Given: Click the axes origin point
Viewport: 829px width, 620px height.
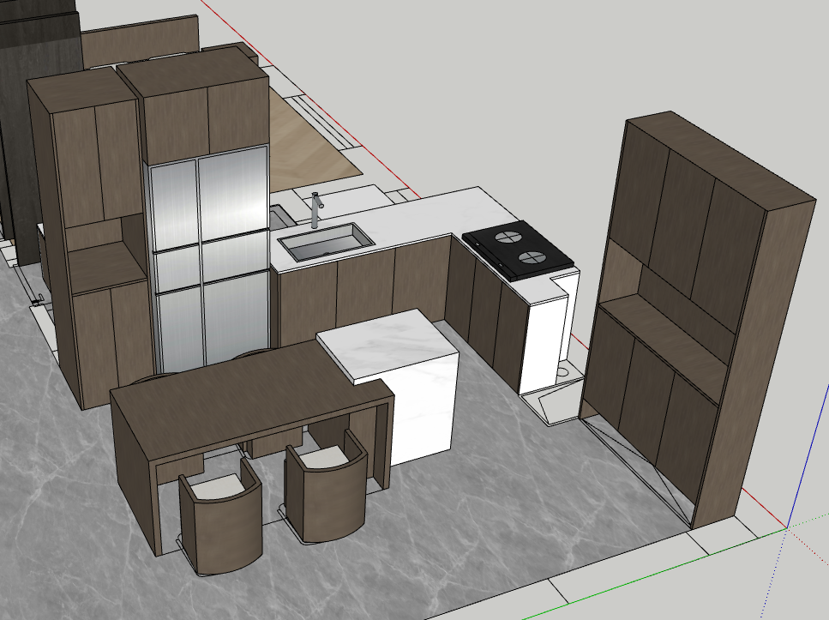Looking at the screenshot, I should click(x=787, y=528).
